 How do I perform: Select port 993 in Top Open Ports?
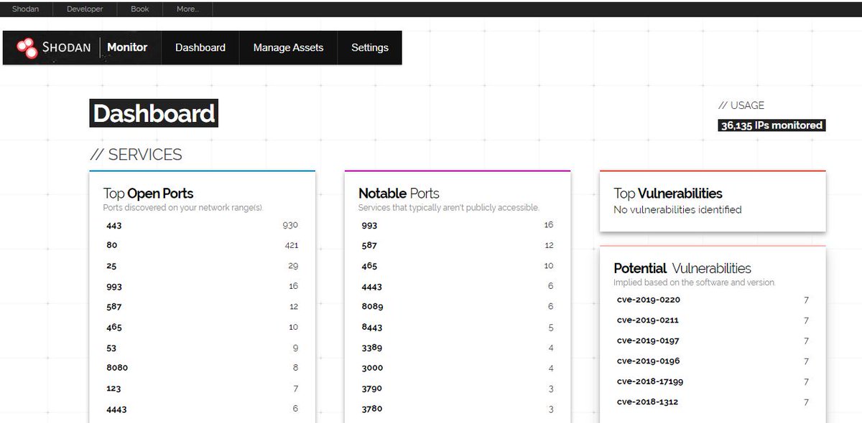[114, 286]
